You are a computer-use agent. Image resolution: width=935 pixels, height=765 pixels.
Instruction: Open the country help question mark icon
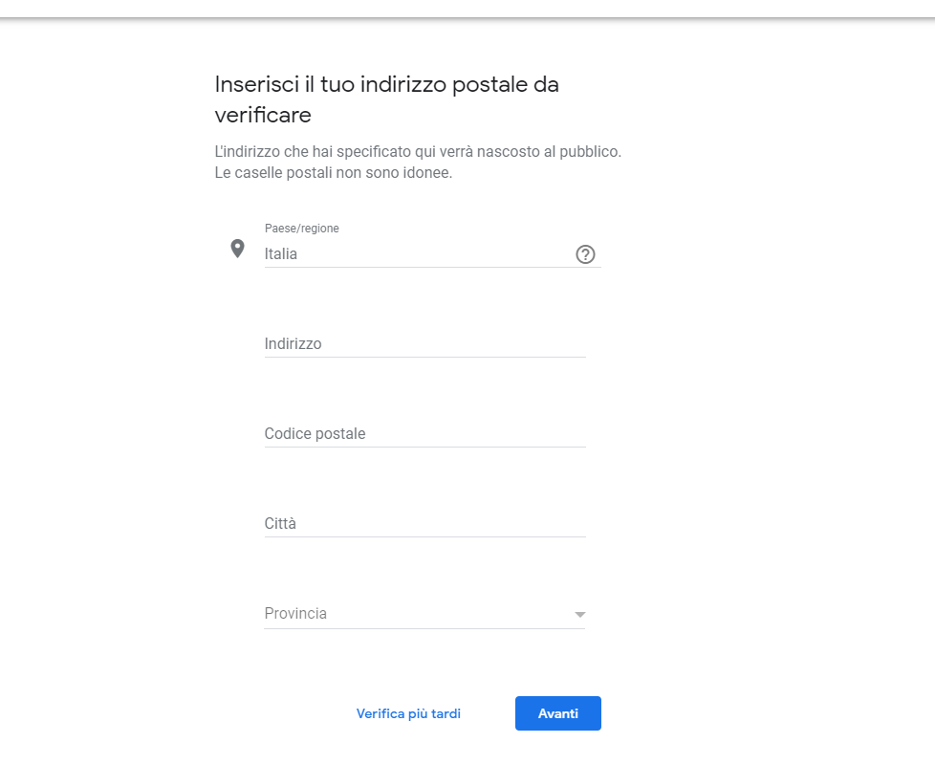(x=585, y=254)
